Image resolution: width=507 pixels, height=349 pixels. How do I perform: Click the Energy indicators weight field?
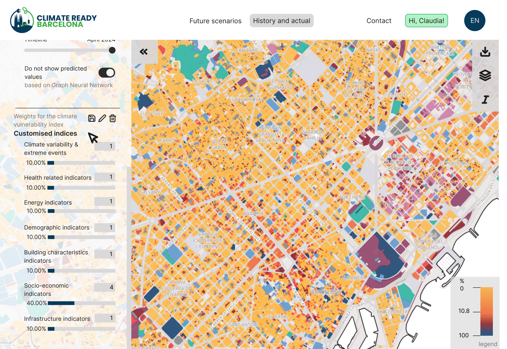pyautogui.click(x=105, y=201)
